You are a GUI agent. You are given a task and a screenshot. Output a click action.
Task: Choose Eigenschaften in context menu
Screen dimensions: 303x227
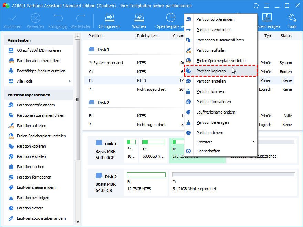(x=221, y=151)
